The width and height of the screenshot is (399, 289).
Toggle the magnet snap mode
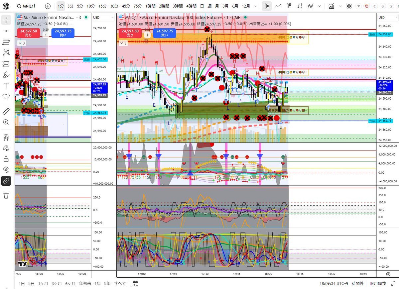[6, 137]
